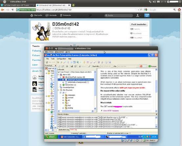The image size is (182, 146).
Task: Click the horizontal scrollbar under Site Structure tree
Action: point(76,111)
